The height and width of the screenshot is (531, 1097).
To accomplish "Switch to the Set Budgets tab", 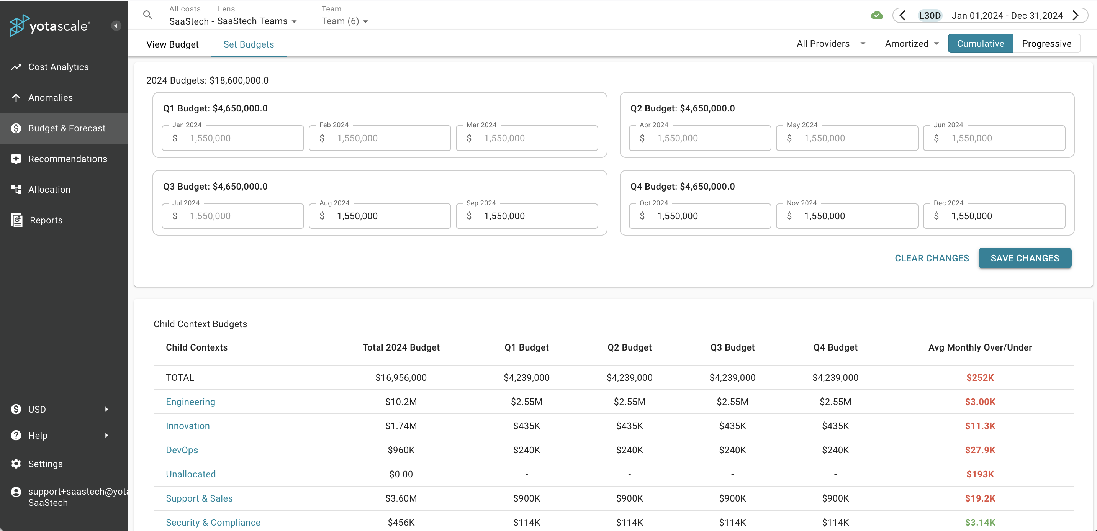I will pyautogui.click(x=249, y=44).
